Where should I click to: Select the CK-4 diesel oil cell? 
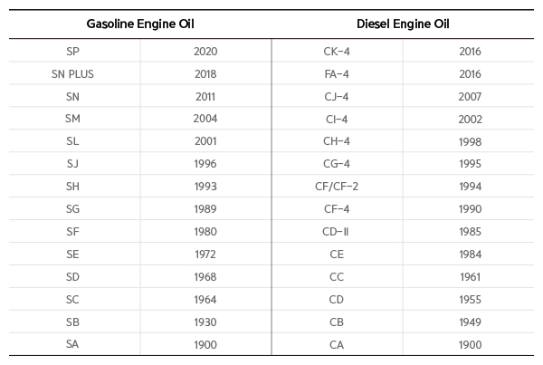[337, 51]
